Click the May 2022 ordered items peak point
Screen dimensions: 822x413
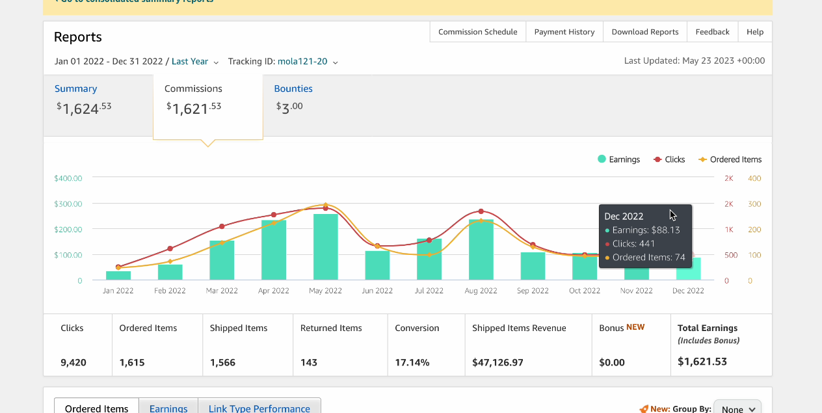click(x=326, y=205)
